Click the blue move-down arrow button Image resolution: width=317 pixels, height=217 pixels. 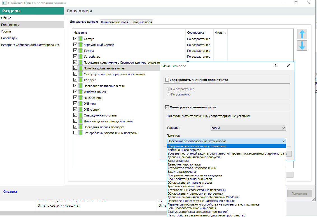302,46
